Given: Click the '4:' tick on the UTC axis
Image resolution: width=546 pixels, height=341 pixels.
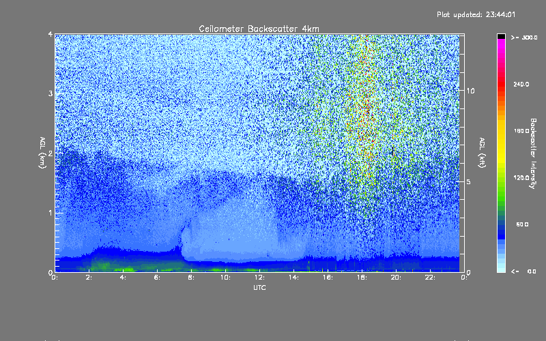Looking at the screenshot, I should (124, 278).
